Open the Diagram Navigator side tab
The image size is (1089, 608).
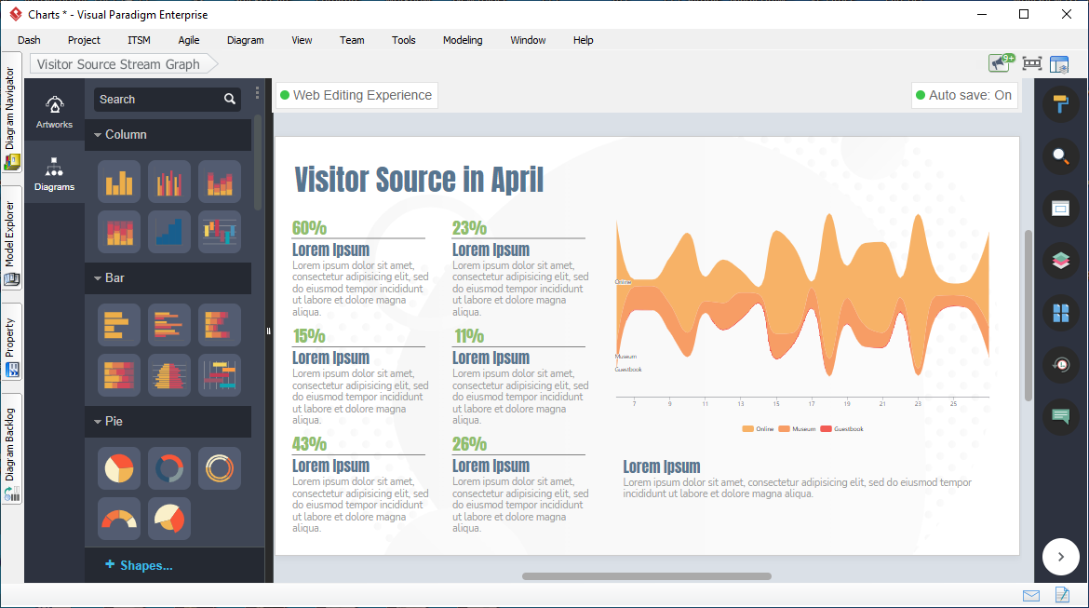point(11,113)
